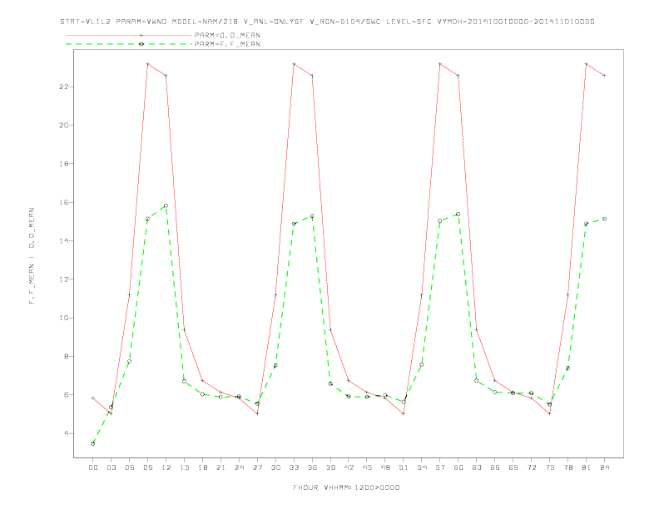
Task: Click y-axis tick label 4
Action: point(67,433)
